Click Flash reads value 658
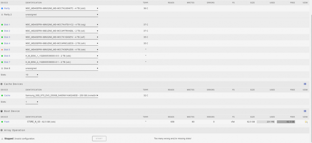 pos(172,122)
